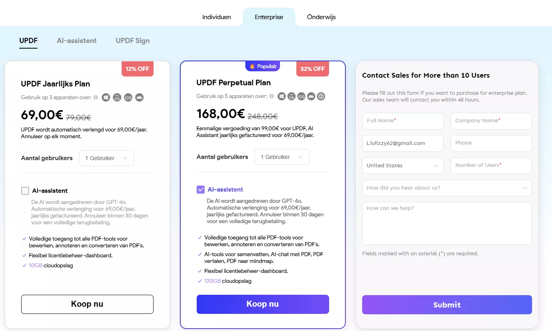Expand the United States country dropdown
This screenshot has width=552, height=331.
(x=403, y=166)
